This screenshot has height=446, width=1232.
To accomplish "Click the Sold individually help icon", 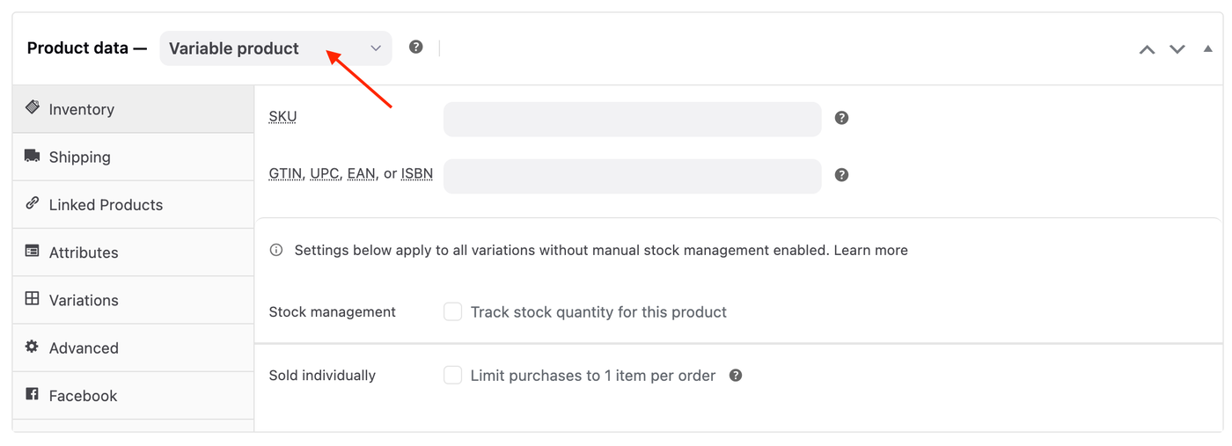I will (736, 376).
